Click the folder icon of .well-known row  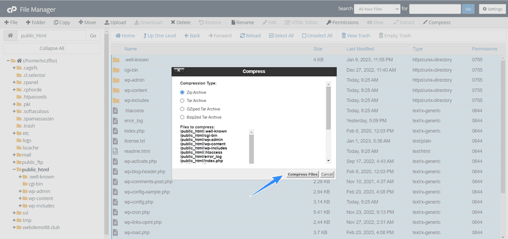116,60
